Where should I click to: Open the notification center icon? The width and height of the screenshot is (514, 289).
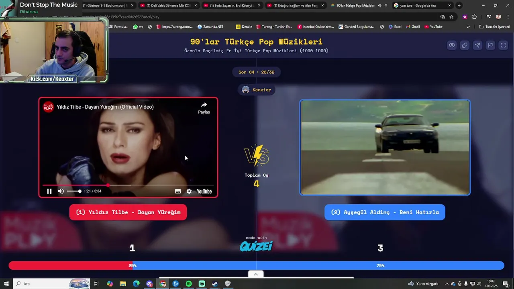click(x=506, y=284)
